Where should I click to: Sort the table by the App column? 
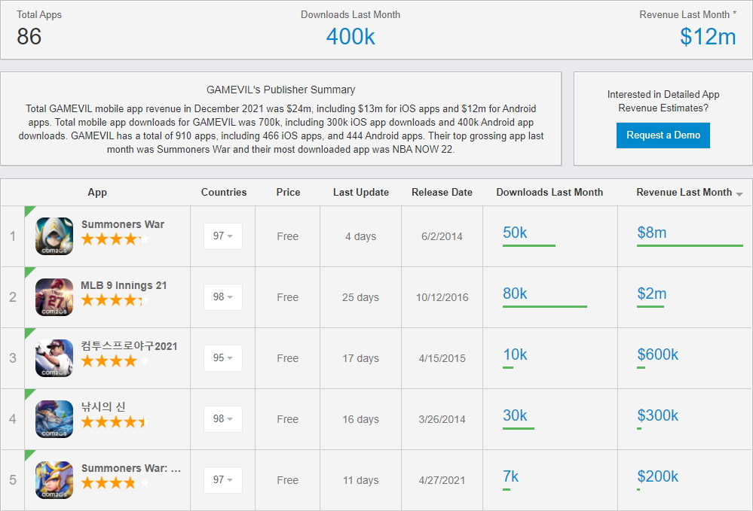[x=97, y=192]
